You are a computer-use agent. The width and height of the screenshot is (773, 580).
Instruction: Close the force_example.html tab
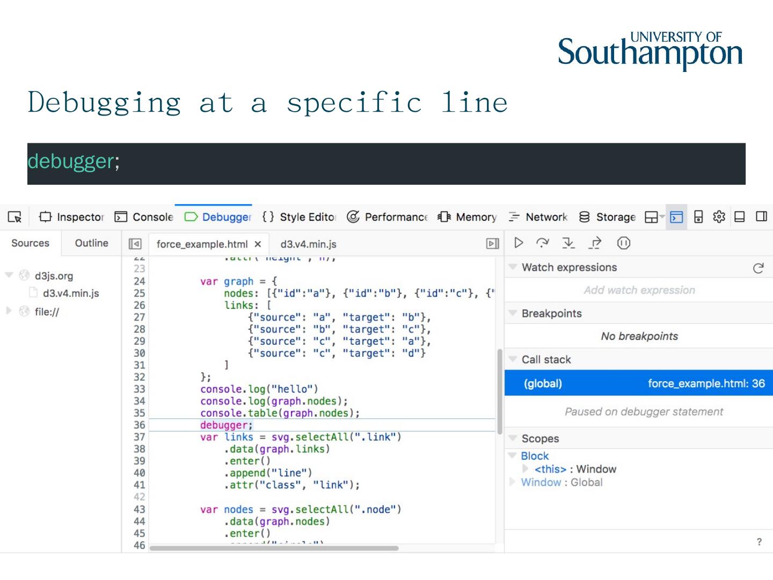click(x=258, y=244)
